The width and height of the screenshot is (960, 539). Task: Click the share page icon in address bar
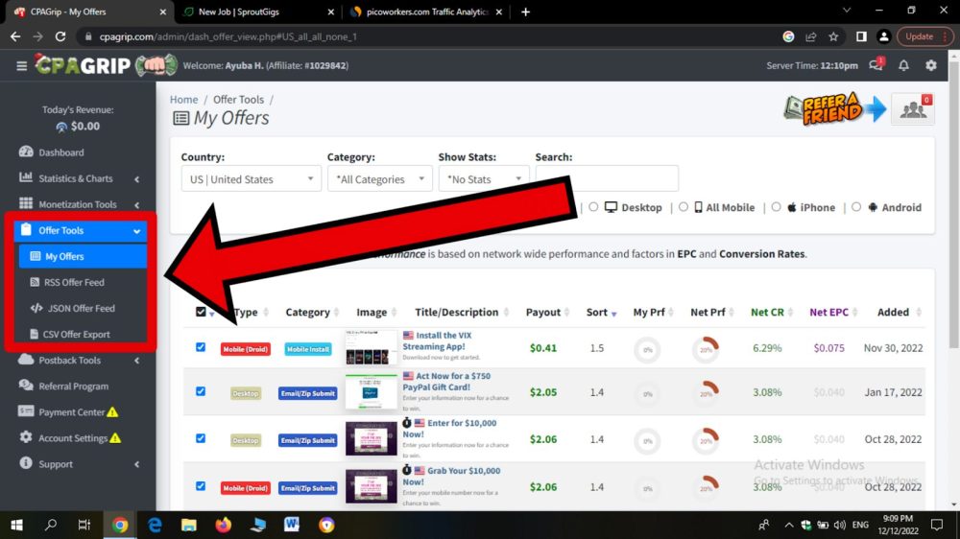click(x=810, y=36)
